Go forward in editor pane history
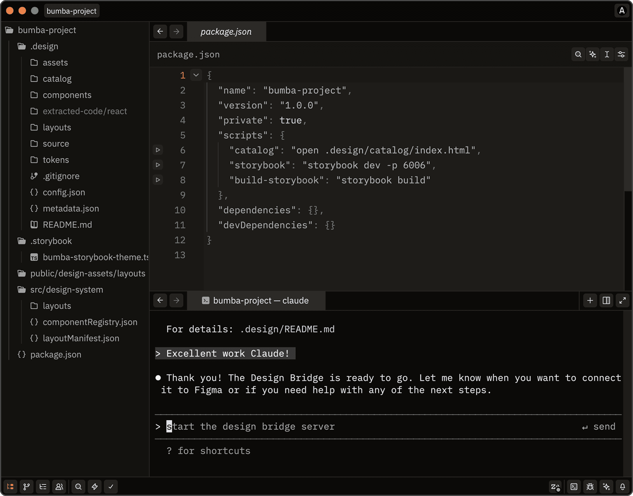633x496 pixels. coord(177,31)
